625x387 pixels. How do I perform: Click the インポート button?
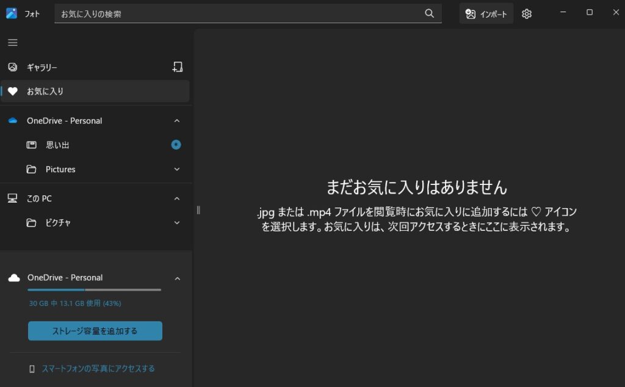point(486,14)
